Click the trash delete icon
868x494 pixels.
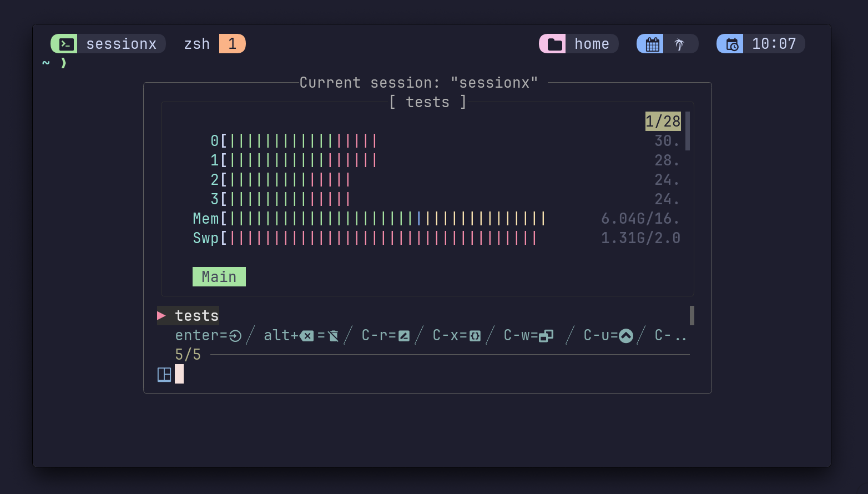(x=333, y=336)
